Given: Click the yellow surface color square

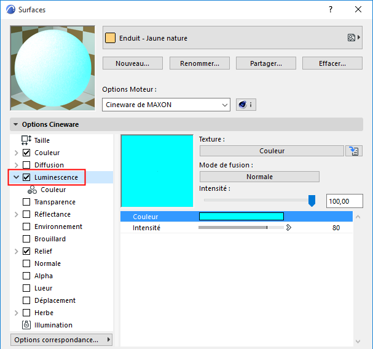Looking at the screenshot, I should coord(110,38).
